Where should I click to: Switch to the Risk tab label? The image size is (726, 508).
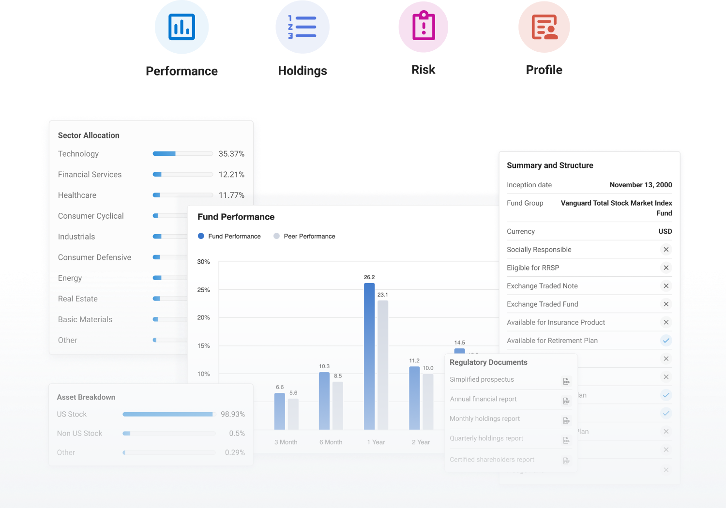(423, 70)
